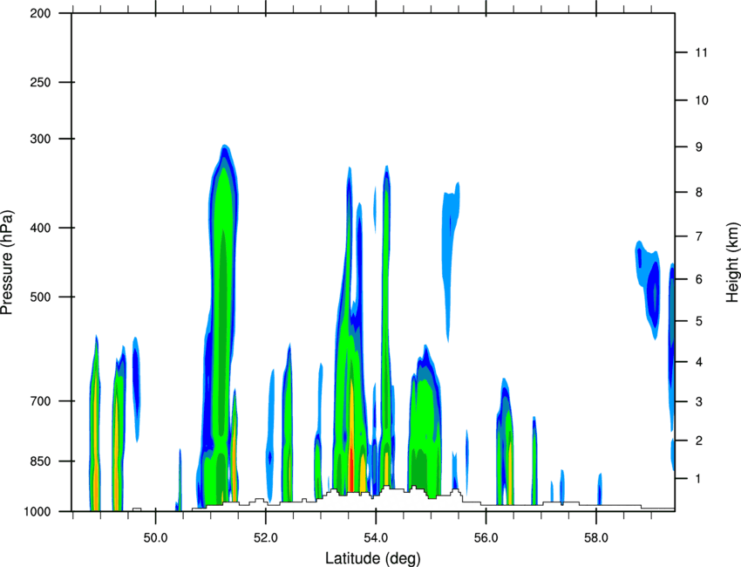Select the 500 pressure tick label

point(40,297)
